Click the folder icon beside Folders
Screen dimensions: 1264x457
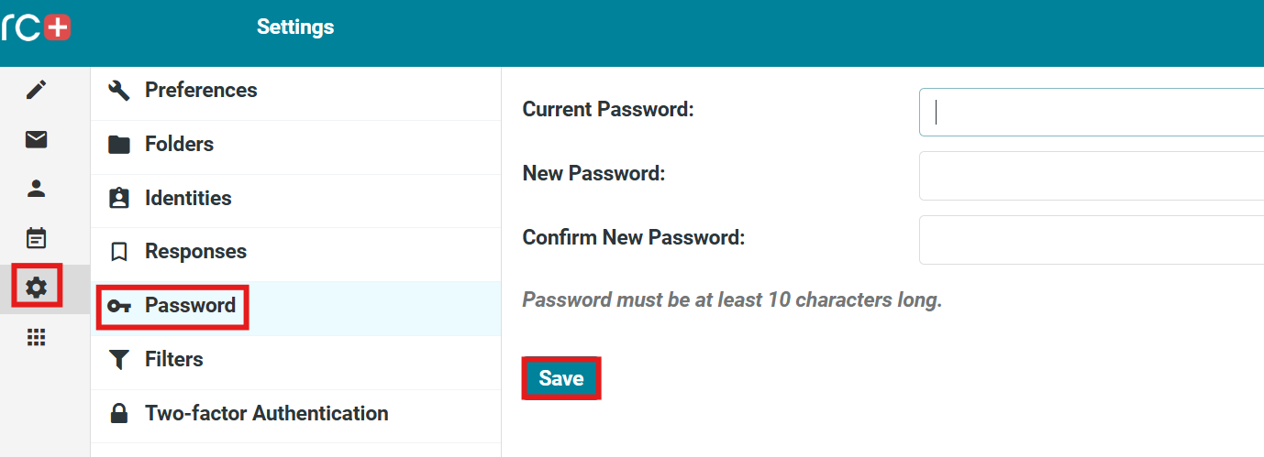[119, 145]
